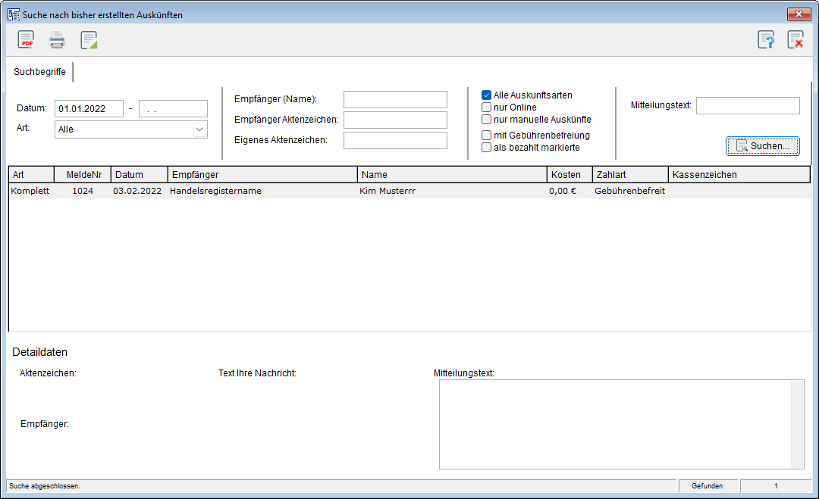This screenshot has height=499, width=819.
Task: Switch to the Suchbegriffe tab
Action: (39, 72)
